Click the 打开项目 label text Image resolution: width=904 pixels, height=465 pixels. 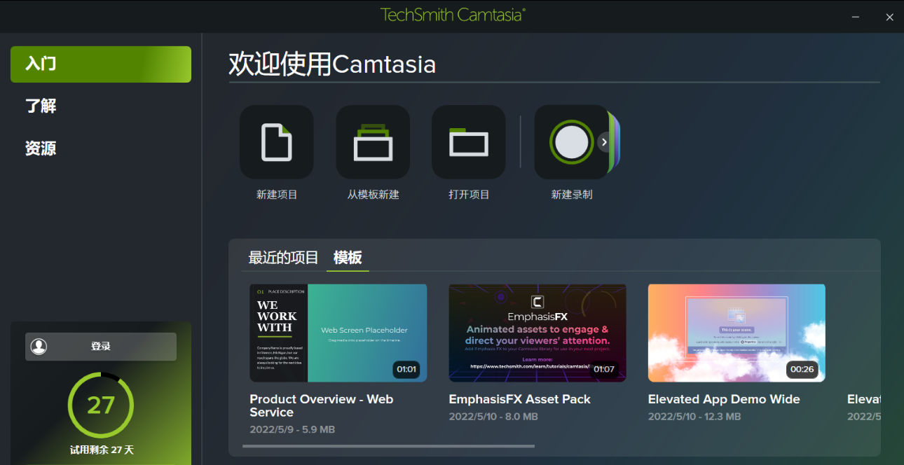coord(469,195)
